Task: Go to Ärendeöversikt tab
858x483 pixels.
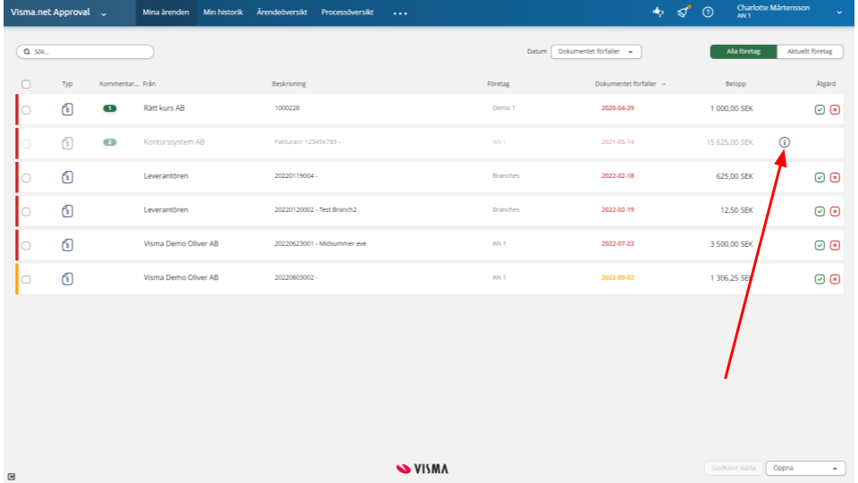Action: click(282, 12)
